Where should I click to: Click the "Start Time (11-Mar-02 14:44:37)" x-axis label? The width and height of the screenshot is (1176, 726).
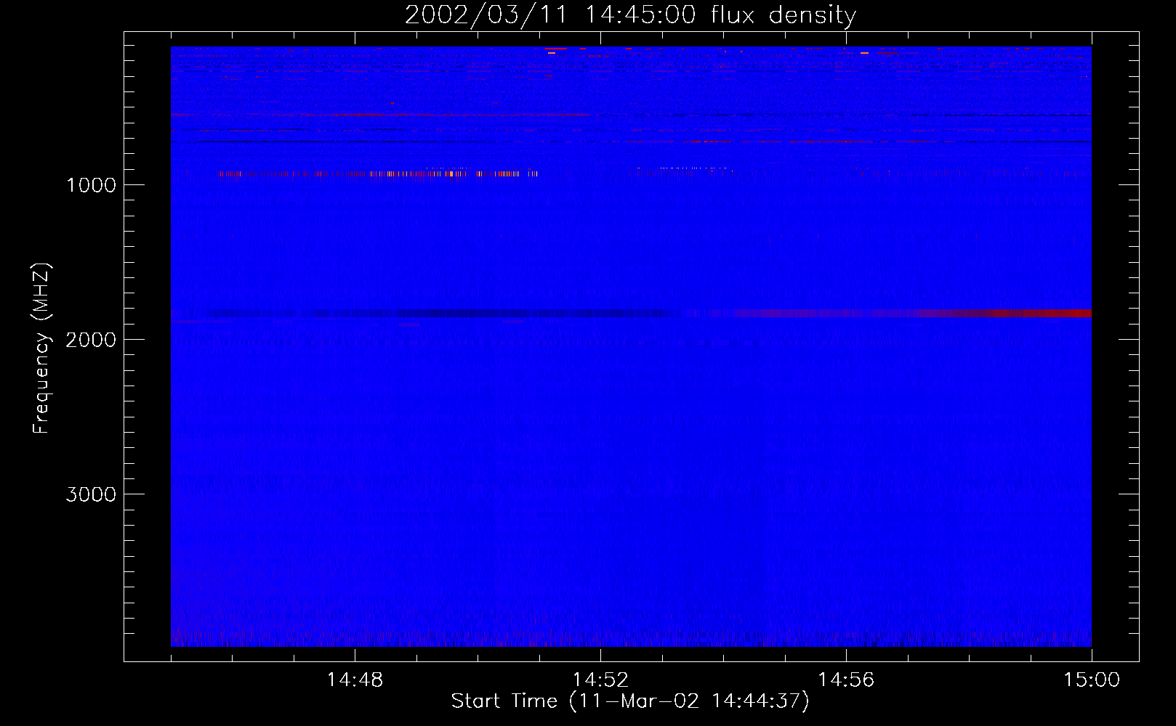pos(630,701)
